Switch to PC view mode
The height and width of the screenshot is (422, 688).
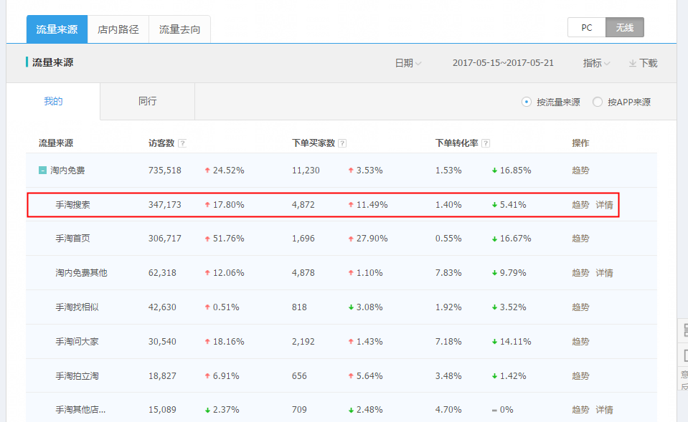(586, 27)
